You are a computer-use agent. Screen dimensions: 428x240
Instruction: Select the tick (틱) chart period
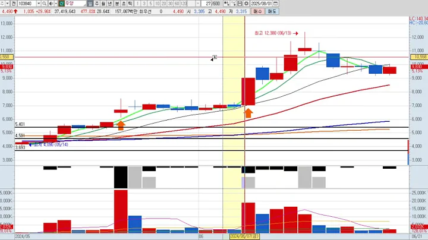click(x=130, y=4)
